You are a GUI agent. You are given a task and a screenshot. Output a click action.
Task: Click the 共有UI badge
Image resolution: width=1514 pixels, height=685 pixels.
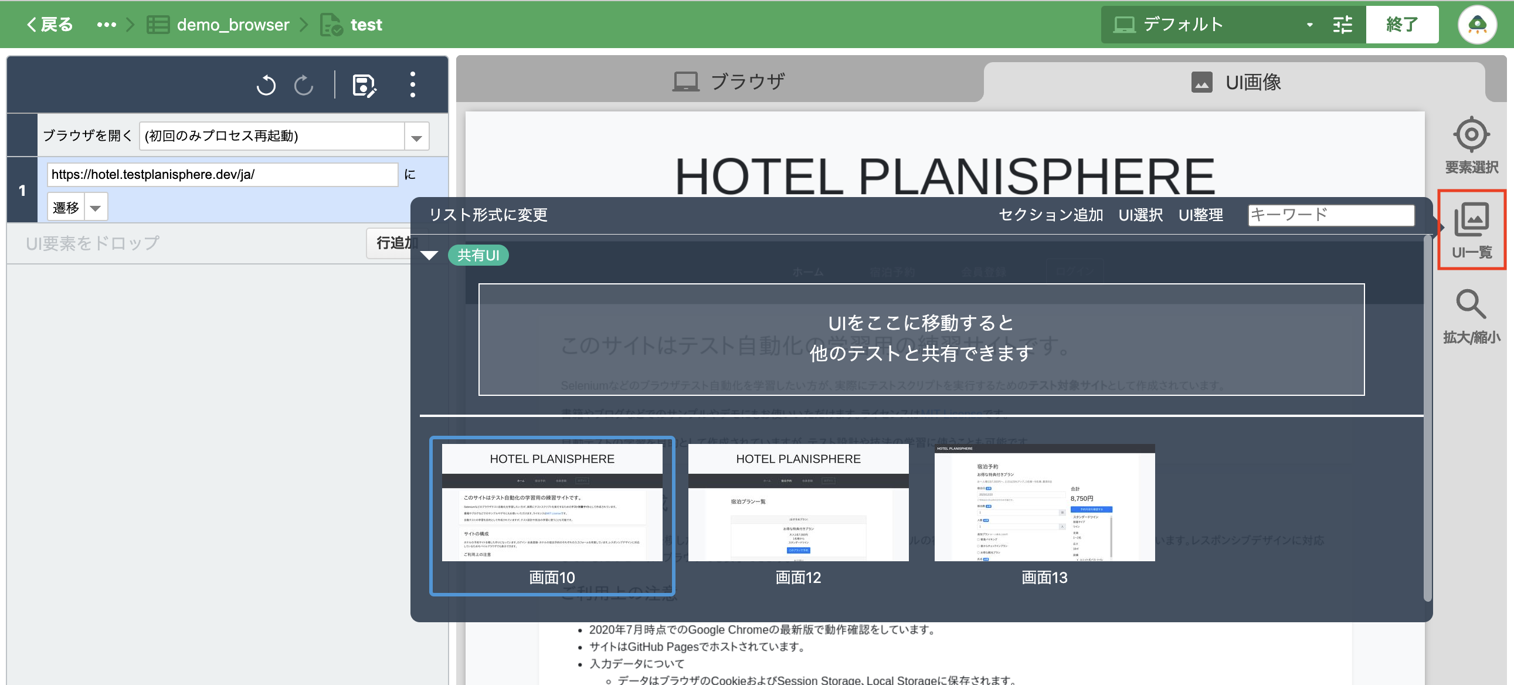click(478, 255)
